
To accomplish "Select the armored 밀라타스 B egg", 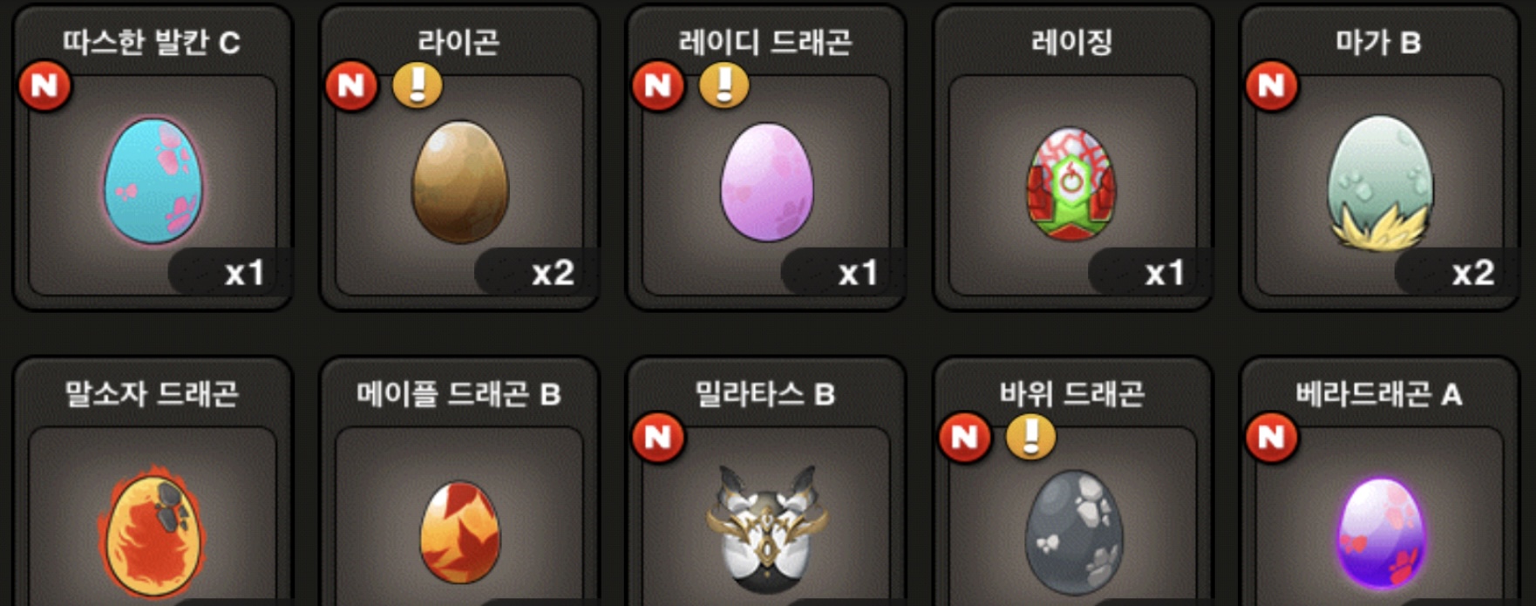I will coord(767,527).
